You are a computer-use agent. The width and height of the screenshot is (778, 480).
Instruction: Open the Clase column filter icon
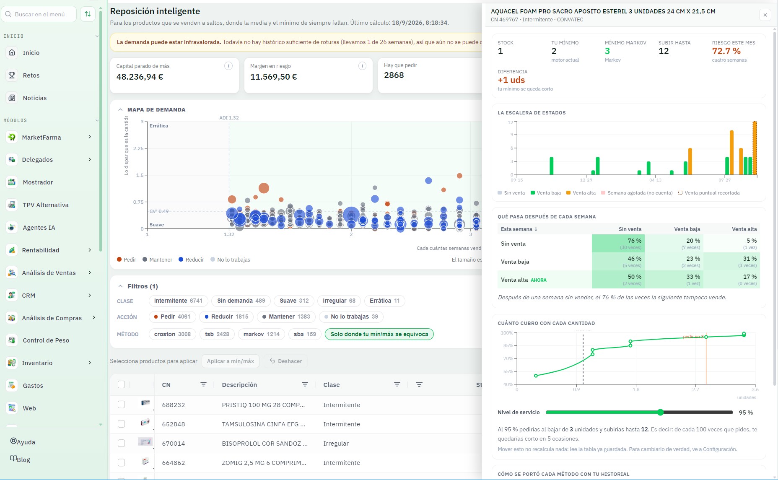pos(397,384)
